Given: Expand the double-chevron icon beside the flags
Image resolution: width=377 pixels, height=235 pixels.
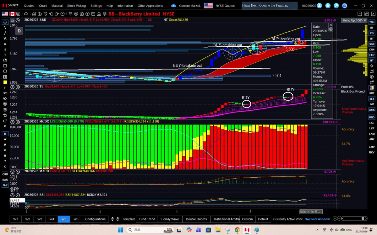Looking at the screenshot, I should [x=19, y=14].
